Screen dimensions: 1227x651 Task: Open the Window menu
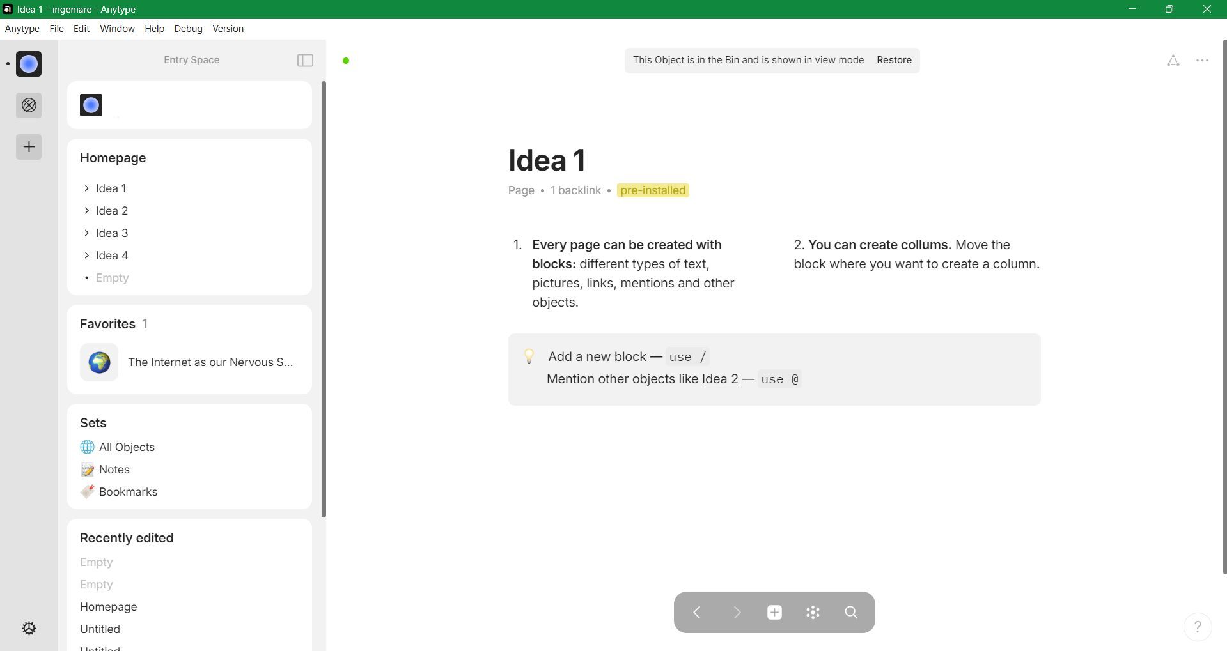117,29
